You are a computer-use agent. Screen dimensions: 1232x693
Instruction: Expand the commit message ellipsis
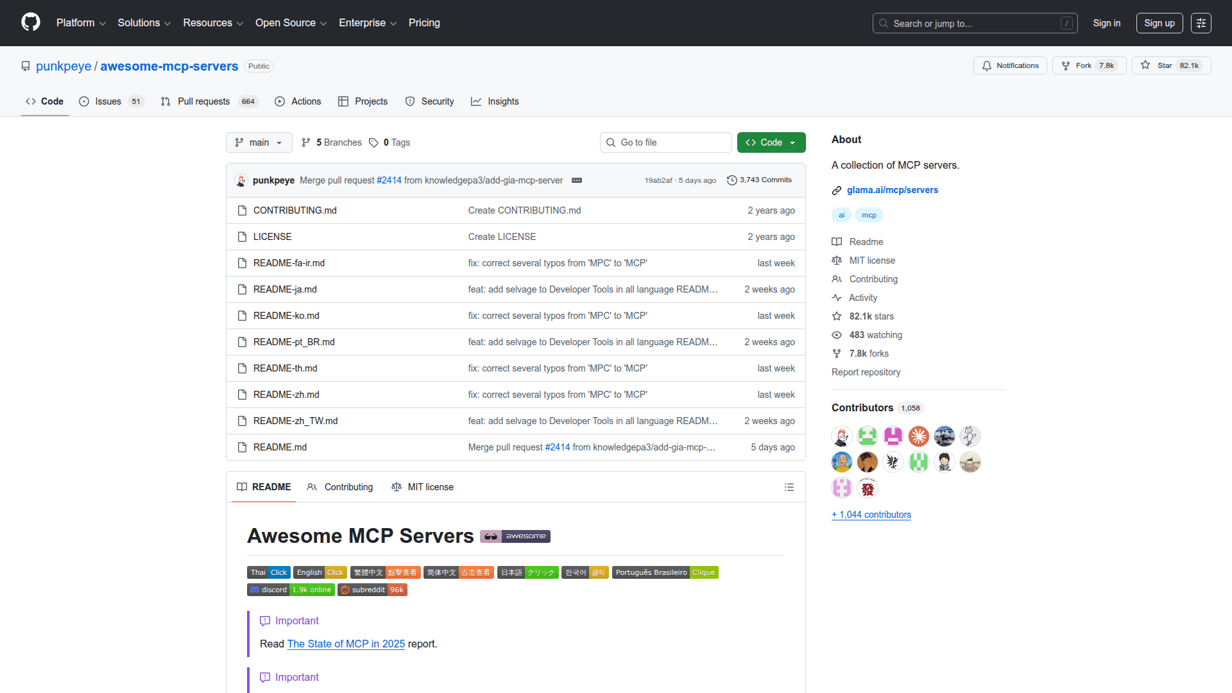point(576,180)
